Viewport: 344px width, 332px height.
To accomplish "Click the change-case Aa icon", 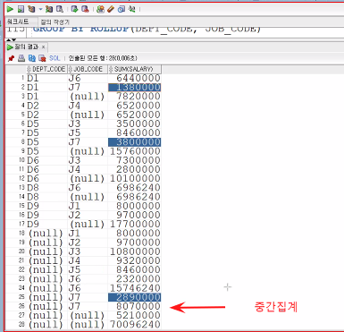I will [131, 9].
